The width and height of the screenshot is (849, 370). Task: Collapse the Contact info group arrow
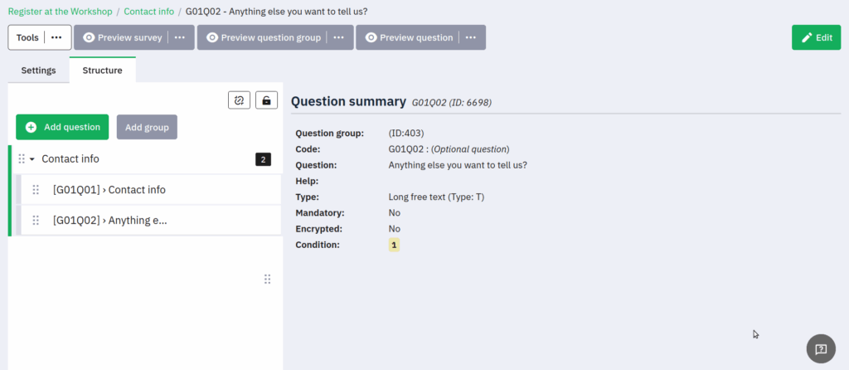[32, 159]
